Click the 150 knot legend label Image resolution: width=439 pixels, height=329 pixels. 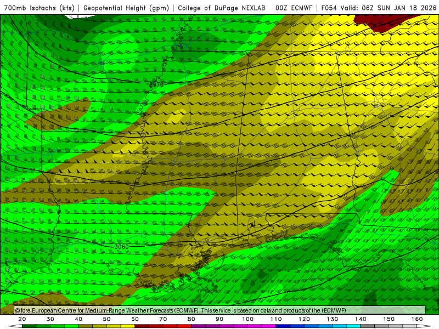389,319
